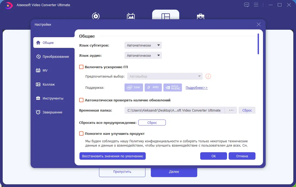Switch to the Converter tab icon
Image resolution: width=296 pixels, height=187 pixels.
tap(96, 16)
